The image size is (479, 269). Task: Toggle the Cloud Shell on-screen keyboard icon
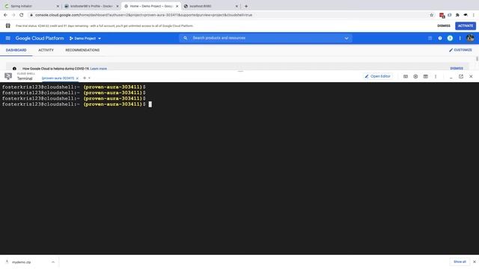(x=406, y=76)
